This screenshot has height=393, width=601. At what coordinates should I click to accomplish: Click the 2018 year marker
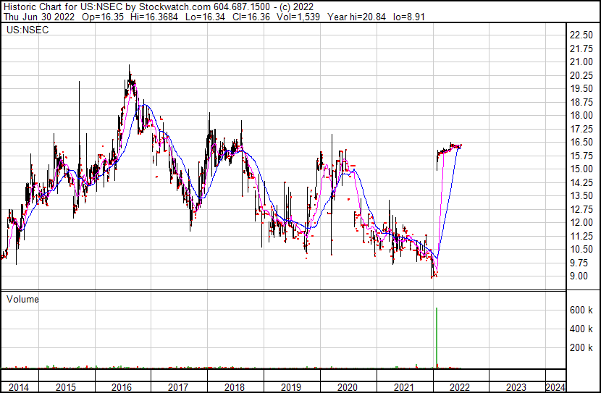click(234, 387)
